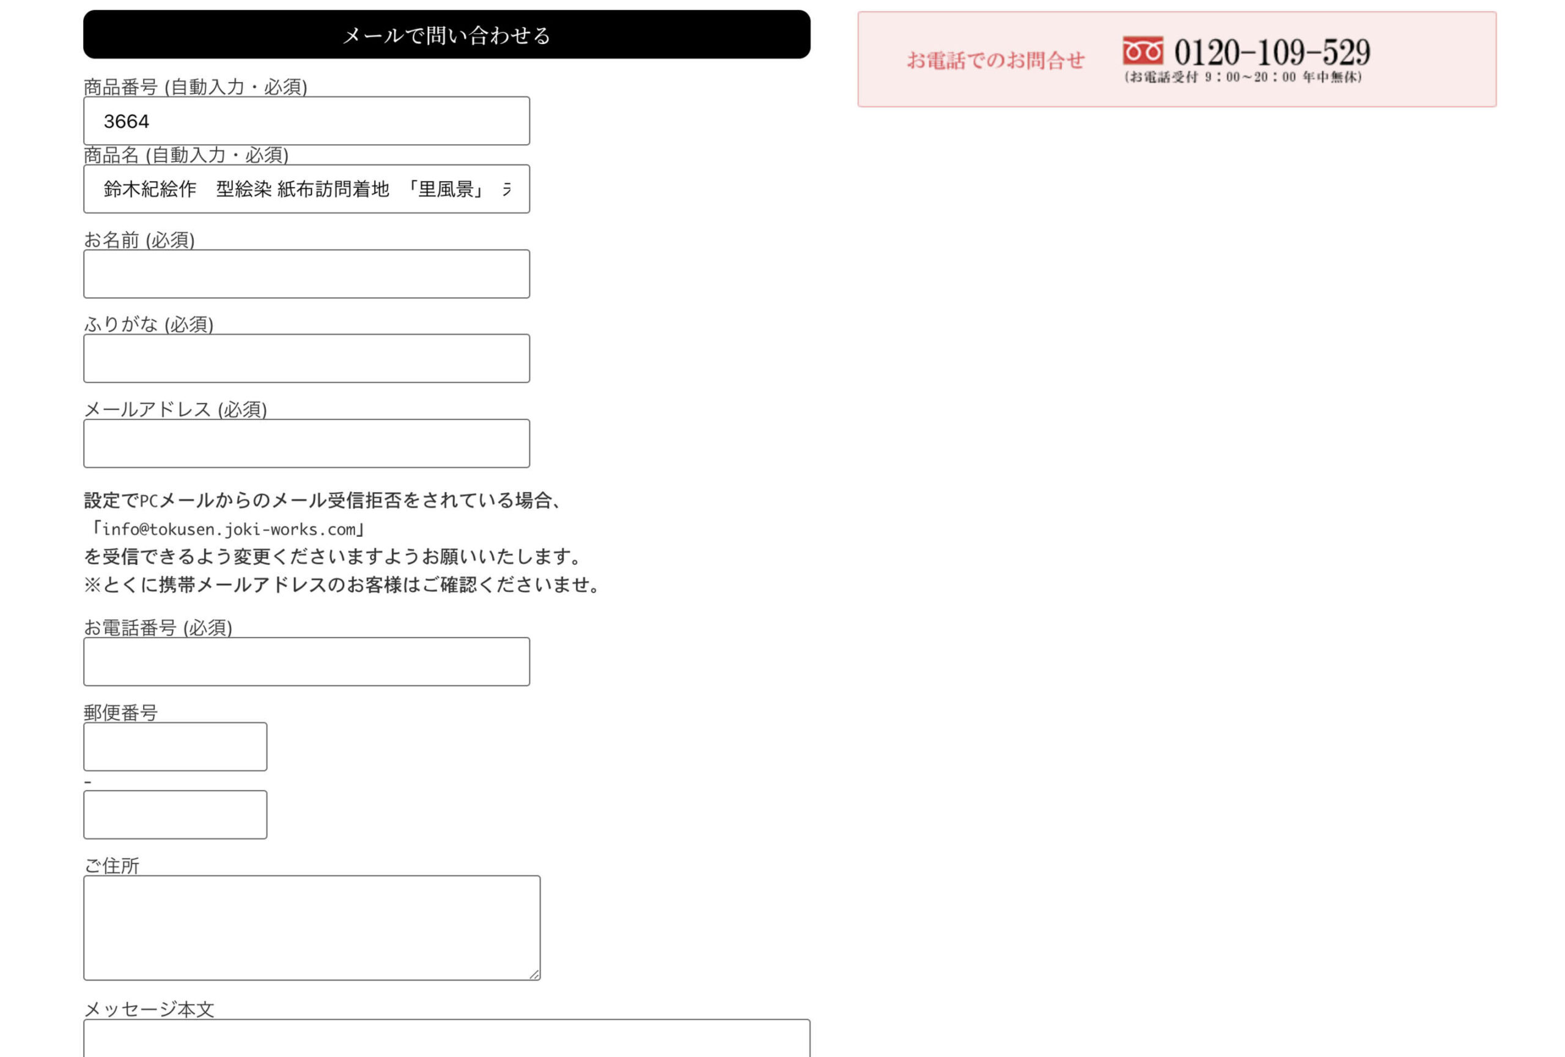Focus the ご住所 address textarea
1565x1057 pixels.
click(311, 929)
